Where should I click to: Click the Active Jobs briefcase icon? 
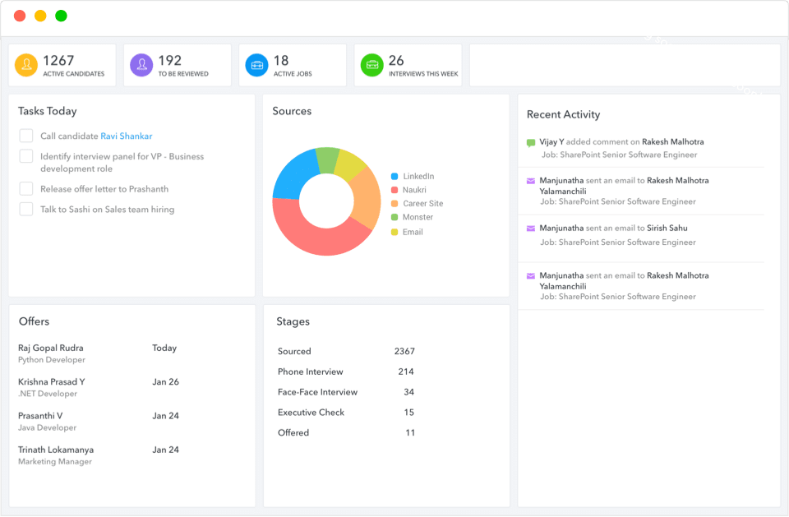(x=257, y=65)
